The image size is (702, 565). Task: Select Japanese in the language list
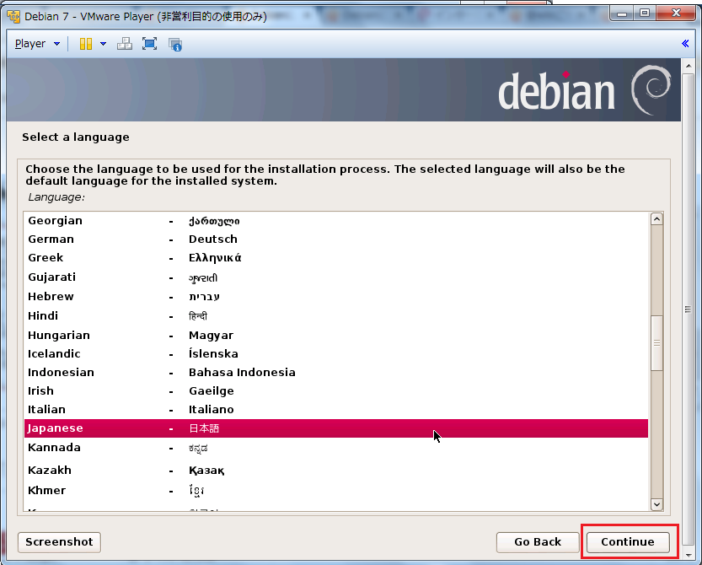[56, 428]
